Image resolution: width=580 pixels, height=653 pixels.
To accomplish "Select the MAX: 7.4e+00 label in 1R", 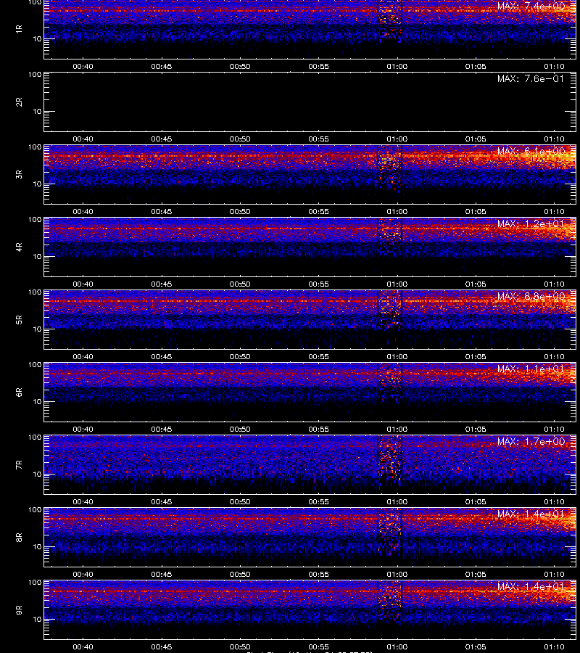I will (x=531, y=7).
